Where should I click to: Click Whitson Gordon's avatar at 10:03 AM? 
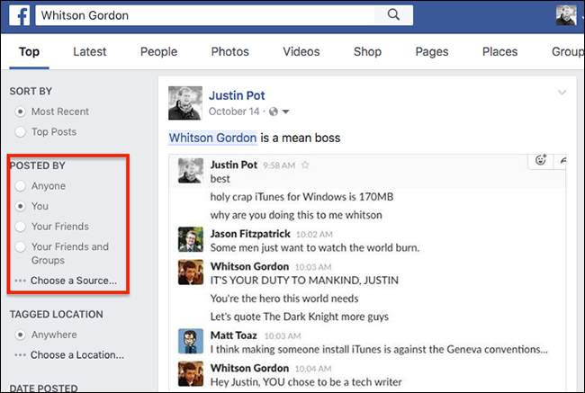[x=191, y=272]
